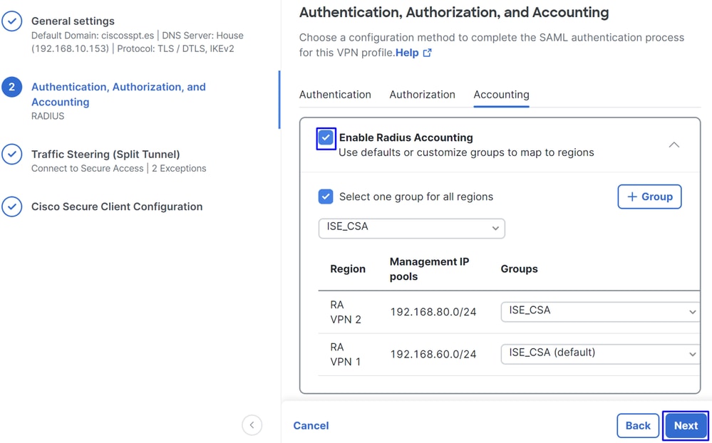The image size is (712, 443).
Task: Open the RA VPN 1 ISE_CSA (default) dropdown
Action: (x=601, y=354)
